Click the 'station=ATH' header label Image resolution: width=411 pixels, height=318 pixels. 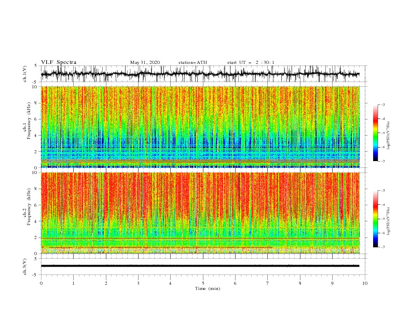pyautogui.click(x=193, y=62)
